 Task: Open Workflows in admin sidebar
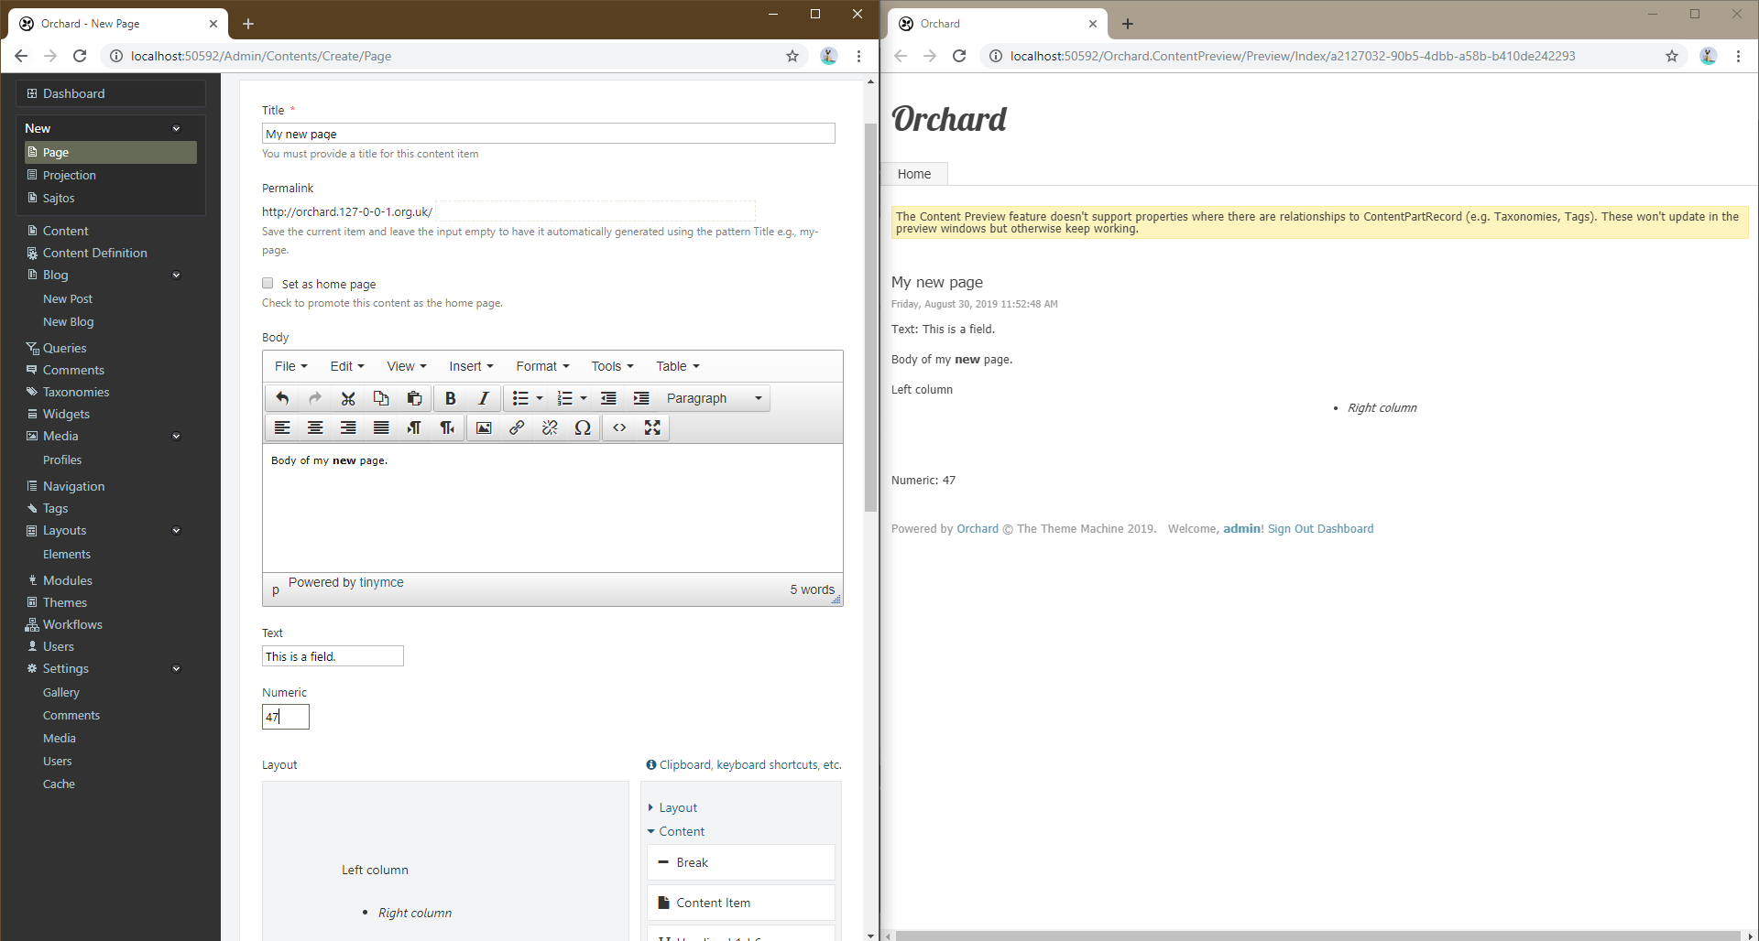[72, 624]
